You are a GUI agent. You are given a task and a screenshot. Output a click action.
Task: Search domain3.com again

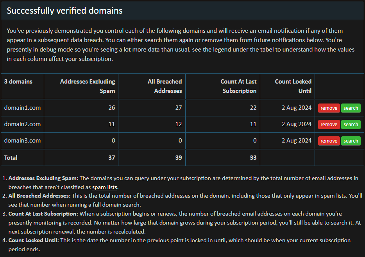(x=351, y=141)
